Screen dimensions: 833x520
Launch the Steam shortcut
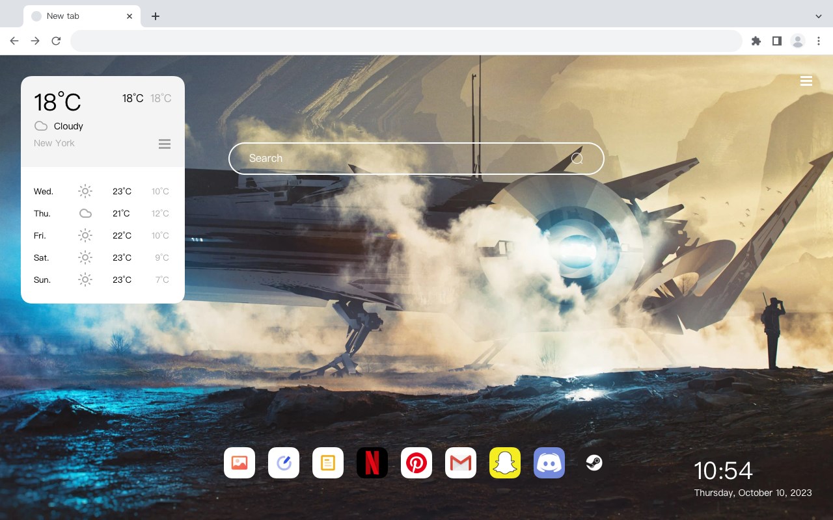tap(594, 463)
